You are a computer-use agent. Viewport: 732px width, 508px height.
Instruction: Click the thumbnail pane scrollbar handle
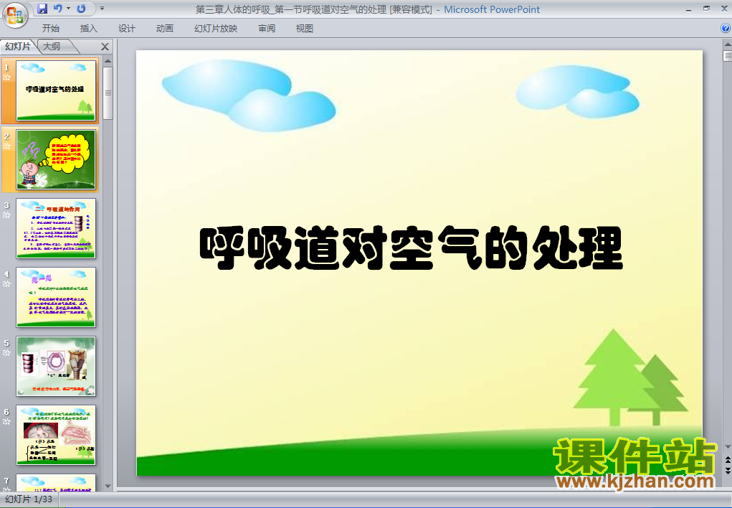coord(108,93)
